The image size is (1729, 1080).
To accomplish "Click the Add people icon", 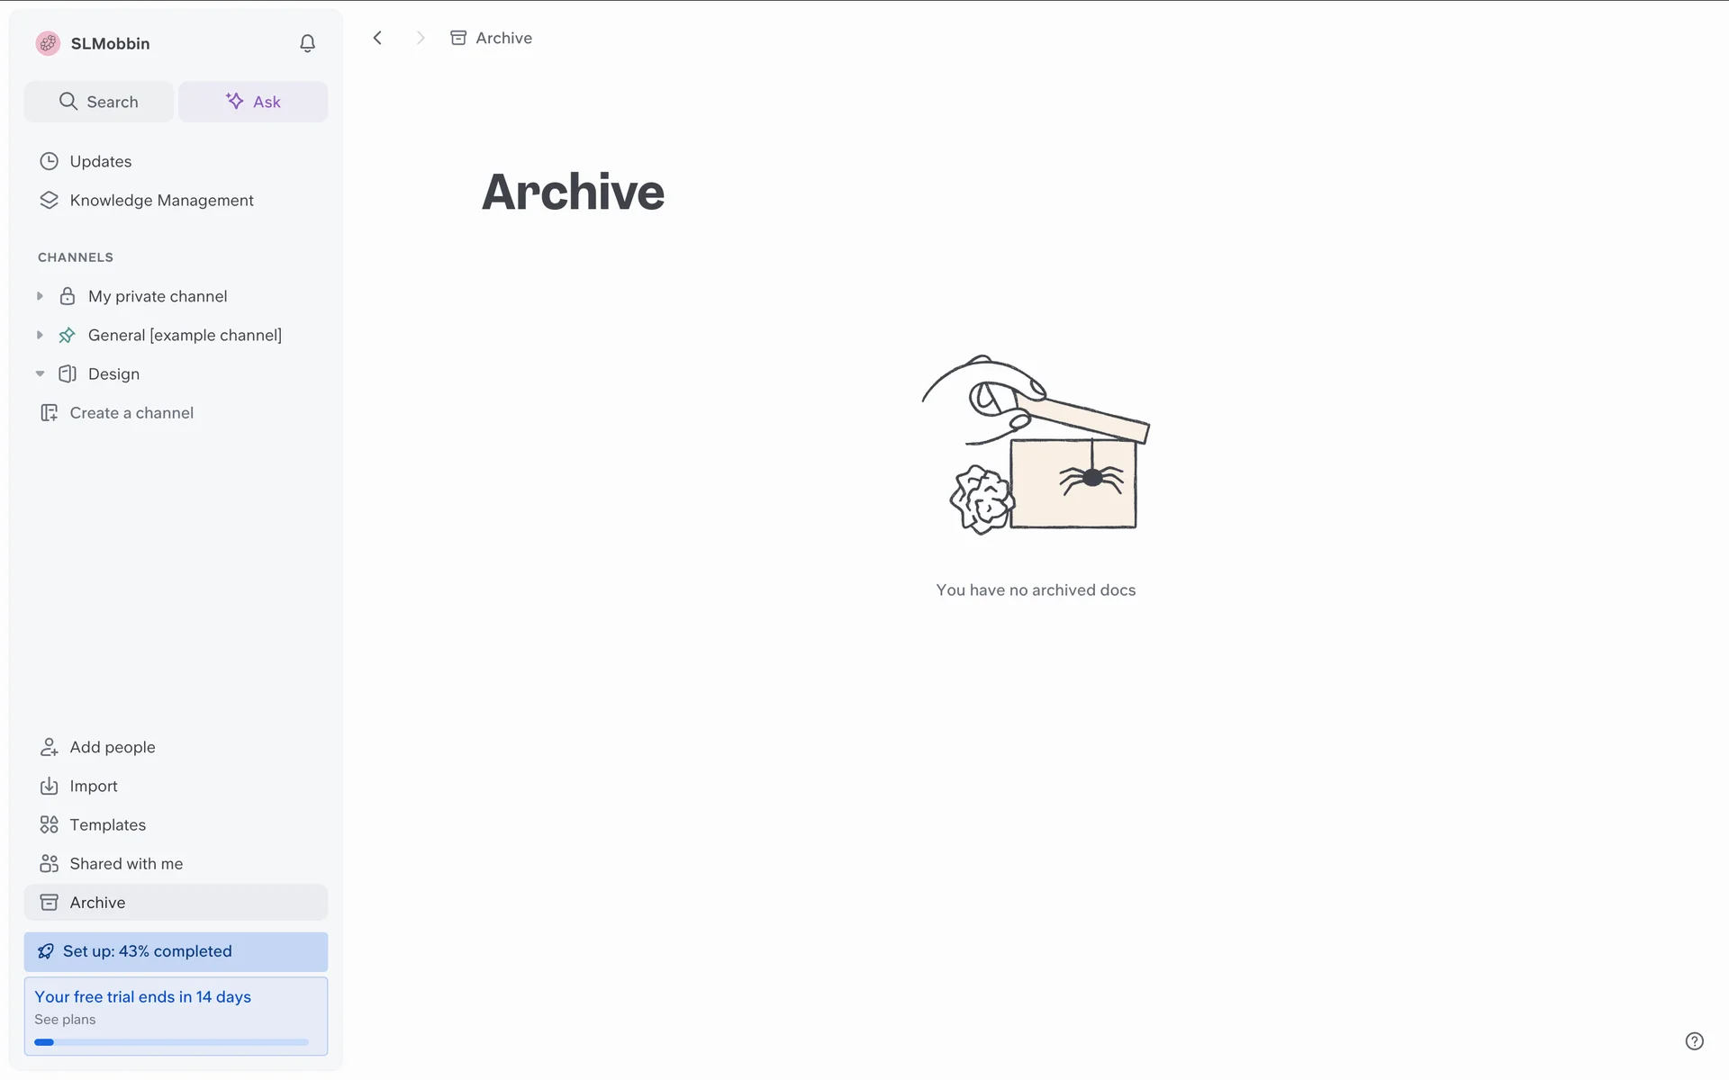I will pyautogui.click(x=49, y=747).
